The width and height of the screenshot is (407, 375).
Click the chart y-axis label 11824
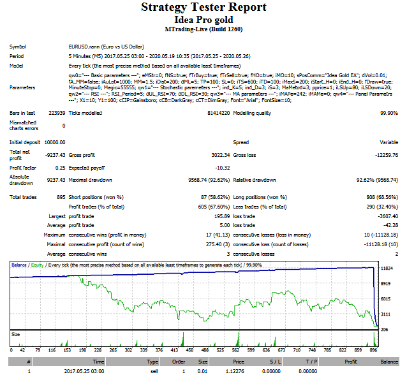(387, 268)
